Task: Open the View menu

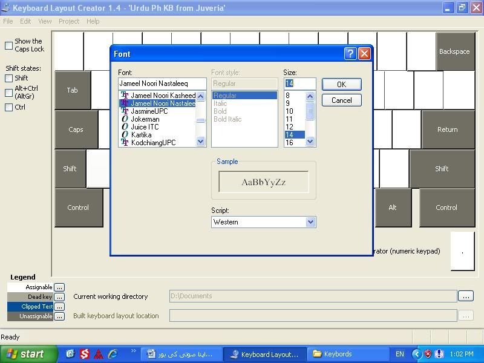Action: point(45,21)
